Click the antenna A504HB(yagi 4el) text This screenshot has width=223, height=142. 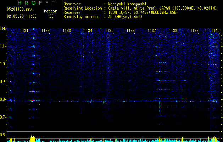pyautogui.click(x=125, y=17)
